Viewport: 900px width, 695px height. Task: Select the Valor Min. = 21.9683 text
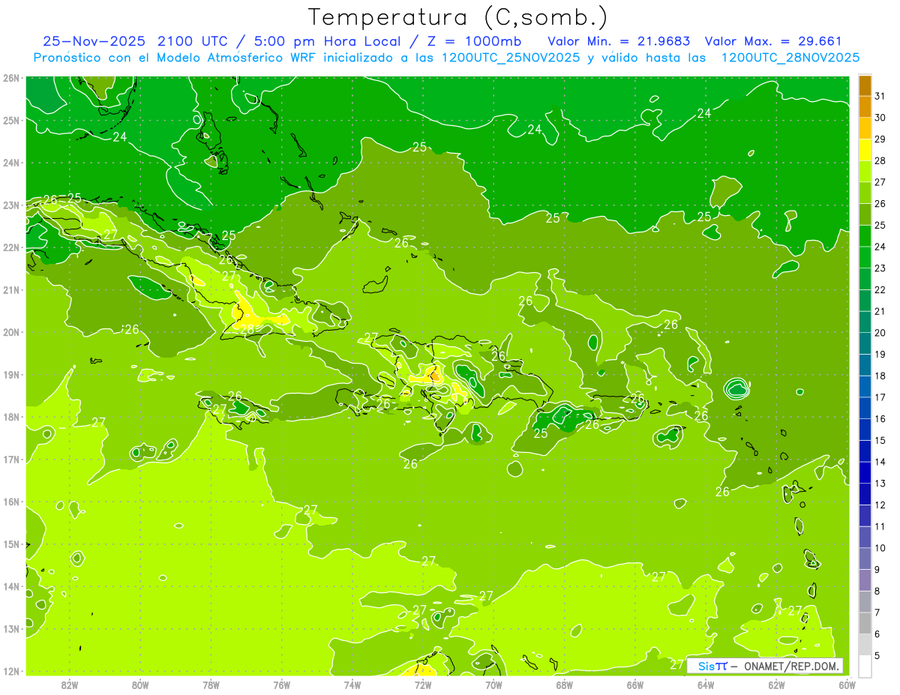(x=619, y=41)
